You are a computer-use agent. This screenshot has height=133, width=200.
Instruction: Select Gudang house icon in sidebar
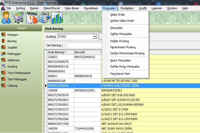tap(4, 66)
